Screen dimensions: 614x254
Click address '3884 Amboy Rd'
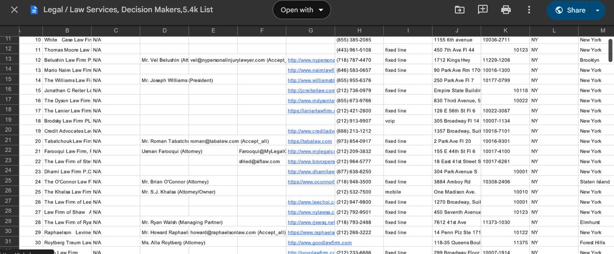452,182
